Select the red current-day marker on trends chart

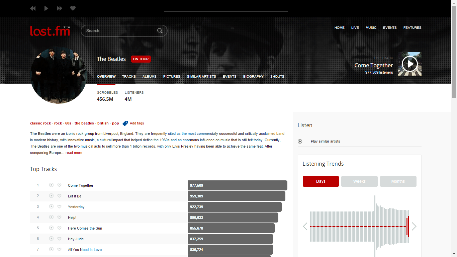pos(407,227)
